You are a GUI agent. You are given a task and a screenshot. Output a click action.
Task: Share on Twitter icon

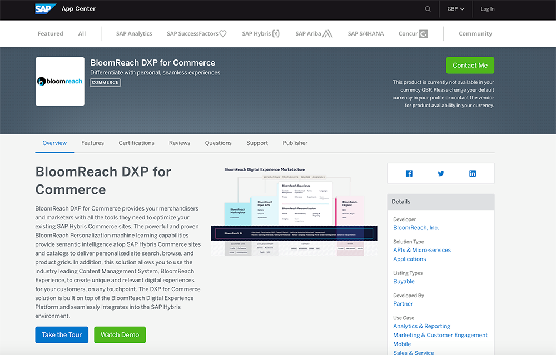coord(441,173)
